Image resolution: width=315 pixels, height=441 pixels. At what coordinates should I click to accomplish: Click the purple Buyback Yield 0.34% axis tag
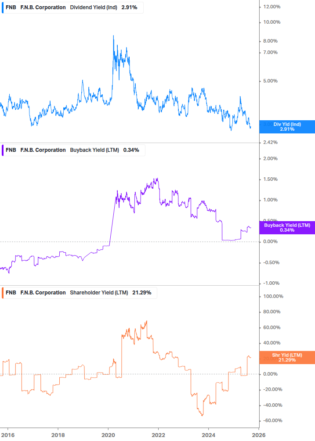coord(287,228)
